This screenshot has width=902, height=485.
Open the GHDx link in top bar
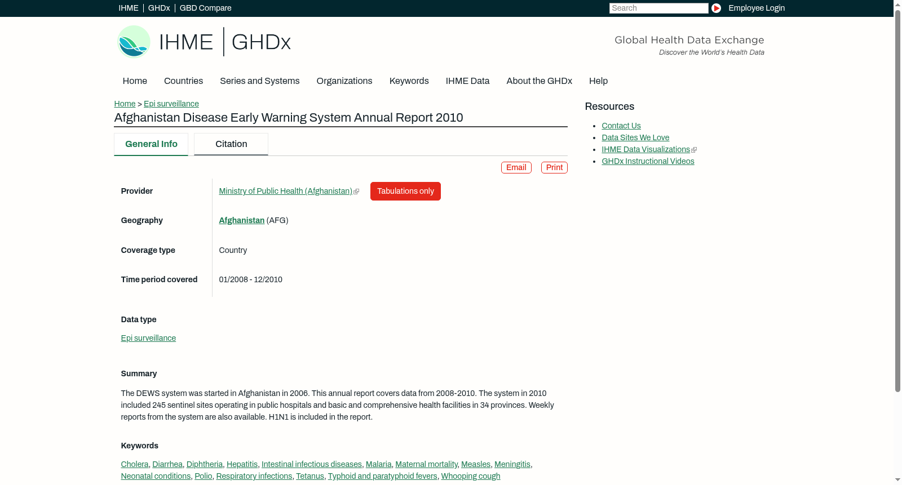point(159,8)
